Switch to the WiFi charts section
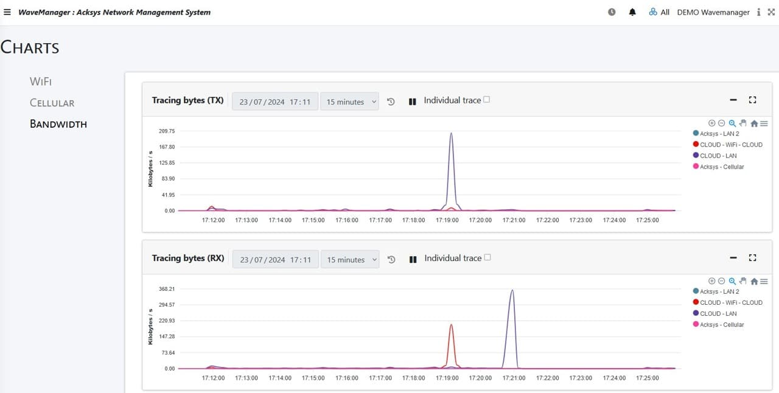This screenshot has height=393, width=779. [x=40, y=81]
